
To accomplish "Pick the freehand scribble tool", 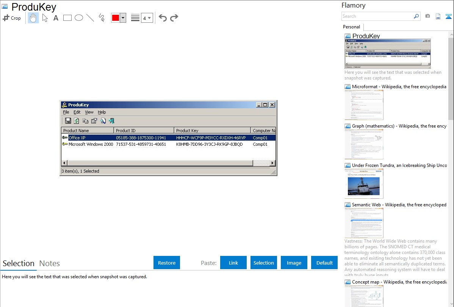I will pos(102,18).
